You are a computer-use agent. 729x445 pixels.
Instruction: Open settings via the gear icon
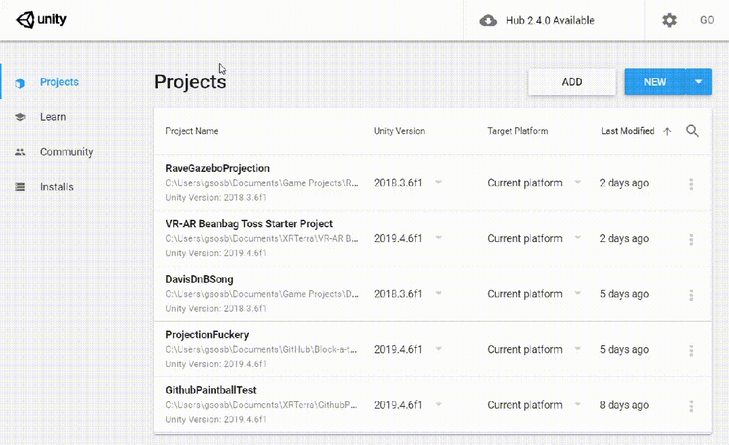point(669,20)
